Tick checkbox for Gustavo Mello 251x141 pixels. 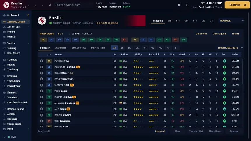pyautogui.click(x=41, y=85)
